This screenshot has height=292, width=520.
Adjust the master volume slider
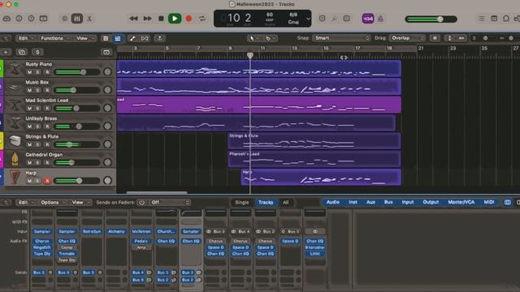[431, 19]
